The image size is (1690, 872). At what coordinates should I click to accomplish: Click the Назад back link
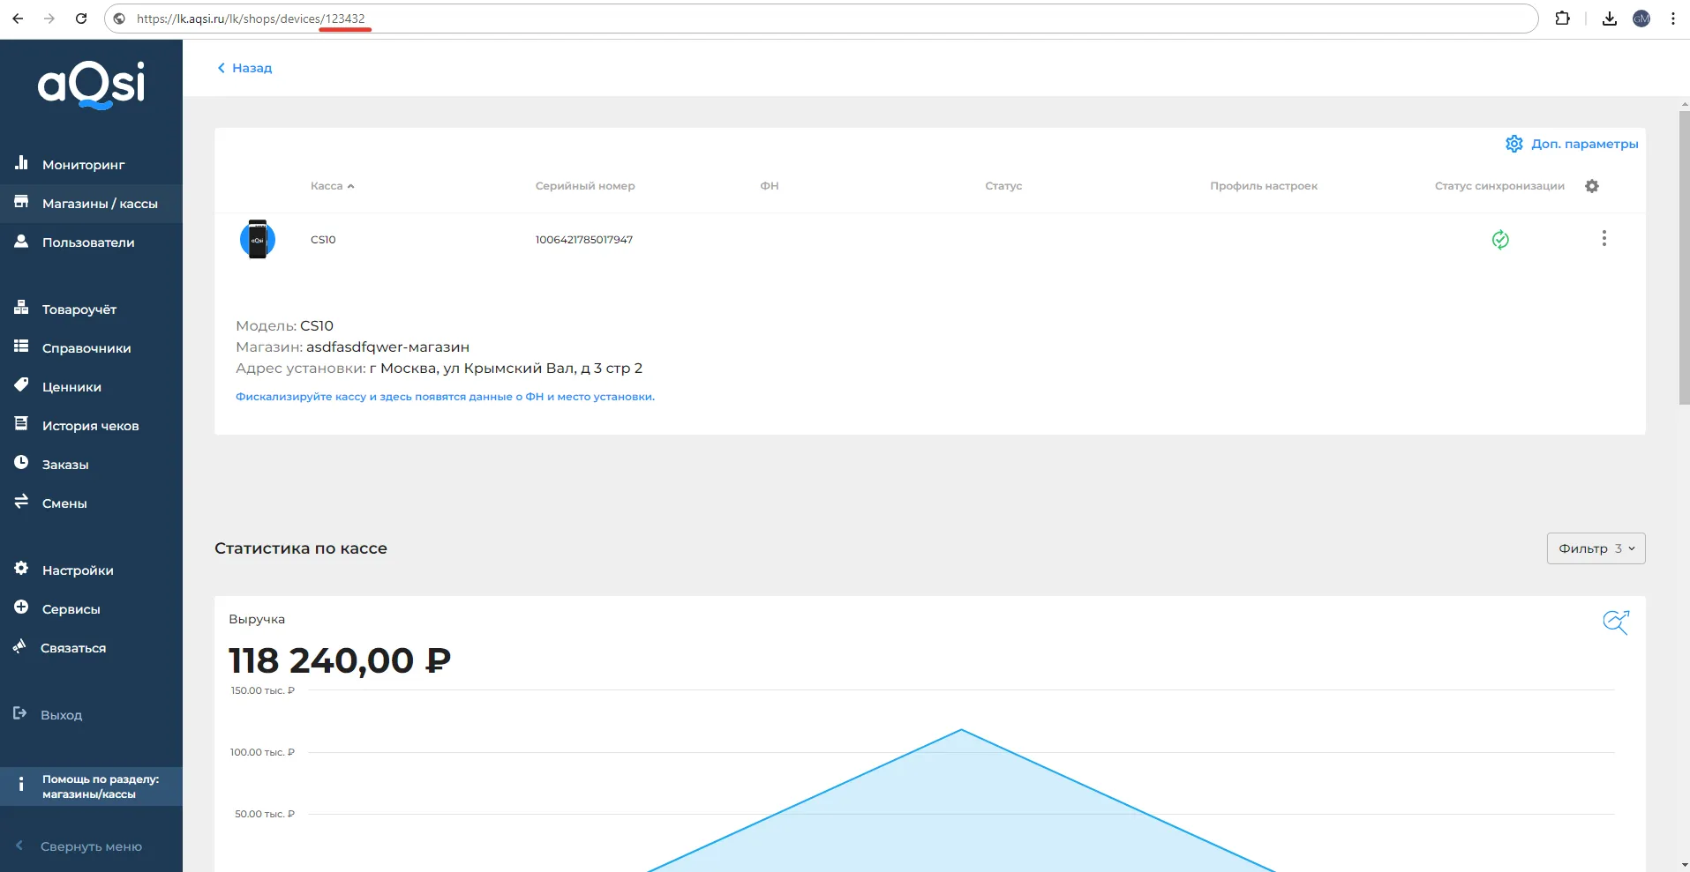(x=244, y=68)
